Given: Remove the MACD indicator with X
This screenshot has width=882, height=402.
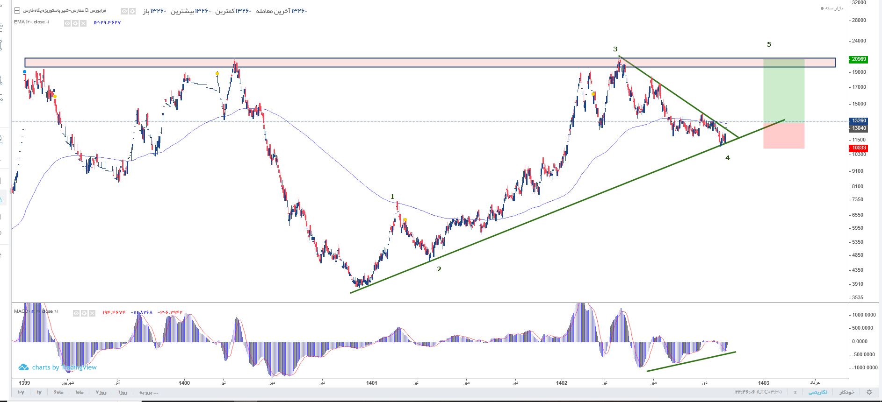Looking at the screenshot, I should [92, 313].
